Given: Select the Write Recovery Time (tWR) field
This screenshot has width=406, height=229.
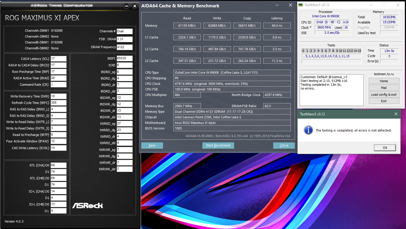Looking at the screenshot, I should click(x=58, y=96).
